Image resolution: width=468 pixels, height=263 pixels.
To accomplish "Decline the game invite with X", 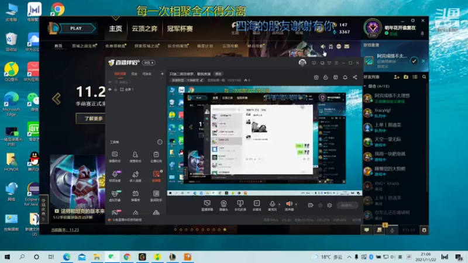I will pyautogui.click(x=423, y=61).
